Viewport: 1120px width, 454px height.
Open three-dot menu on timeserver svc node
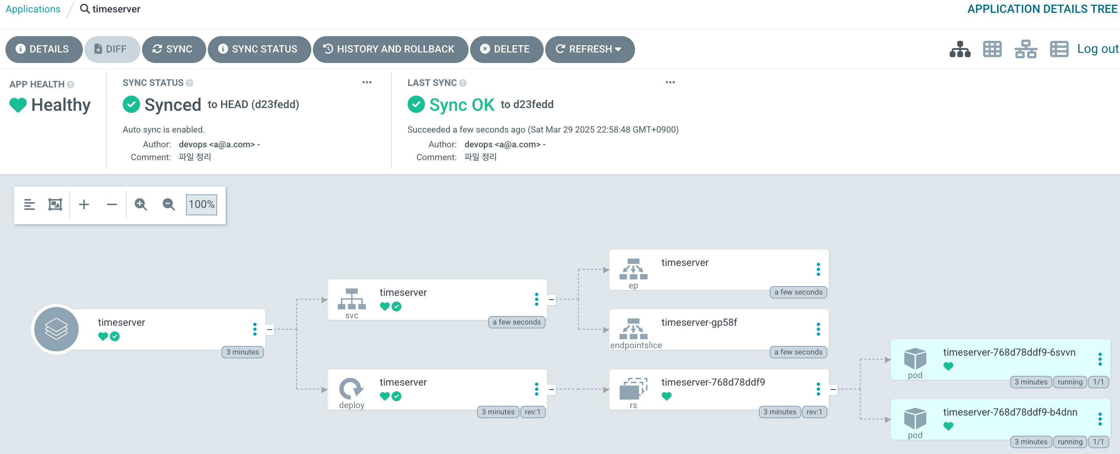coord(537,299)
